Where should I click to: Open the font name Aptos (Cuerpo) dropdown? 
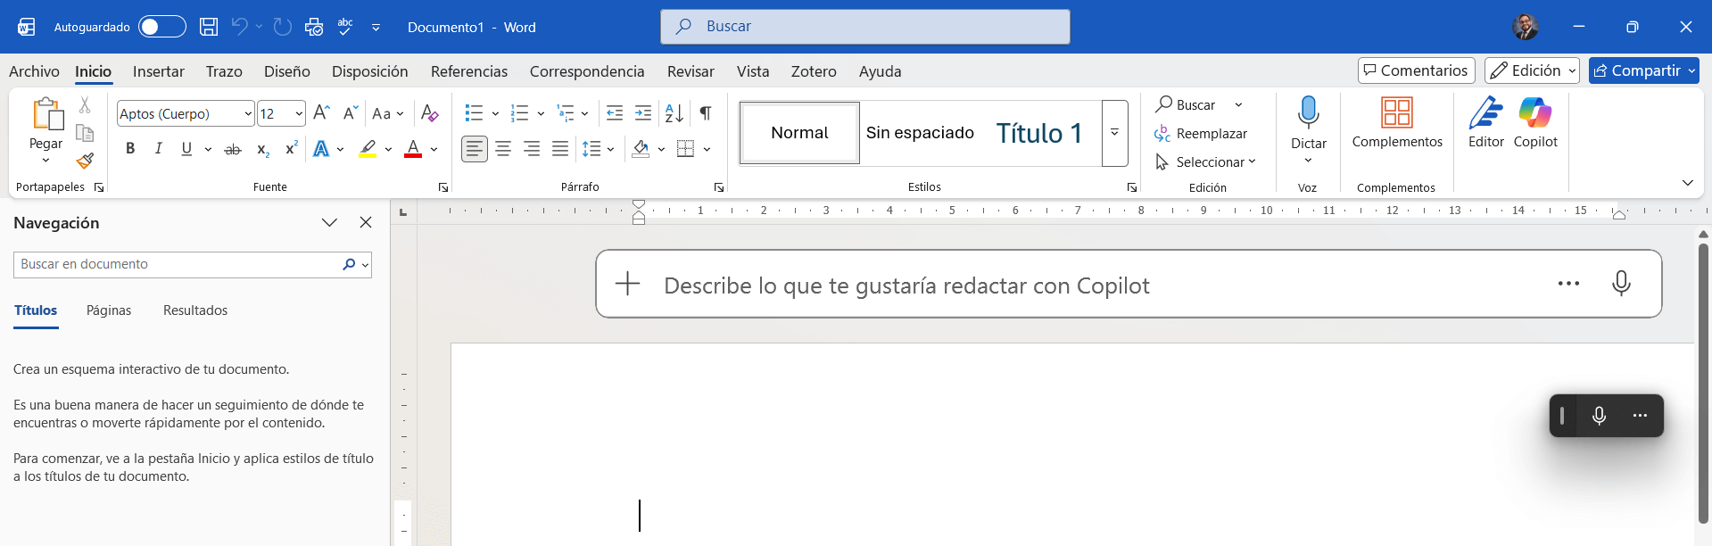248,113
